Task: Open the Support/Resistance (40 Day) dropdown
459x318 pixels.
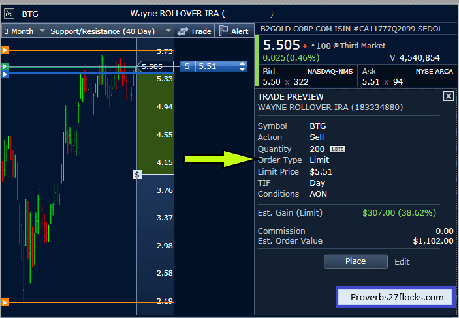Action: click(111, 31)
